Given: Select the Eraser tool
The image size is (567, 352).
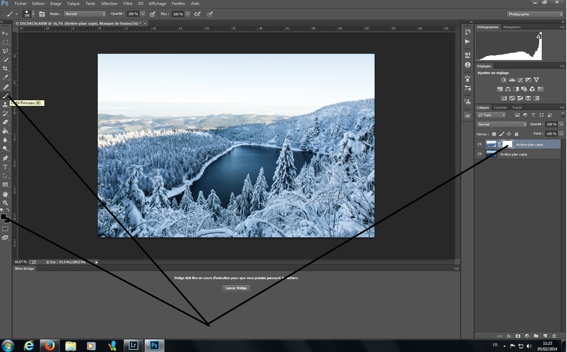Looking at the screenshot, I should tap(5, 122).
